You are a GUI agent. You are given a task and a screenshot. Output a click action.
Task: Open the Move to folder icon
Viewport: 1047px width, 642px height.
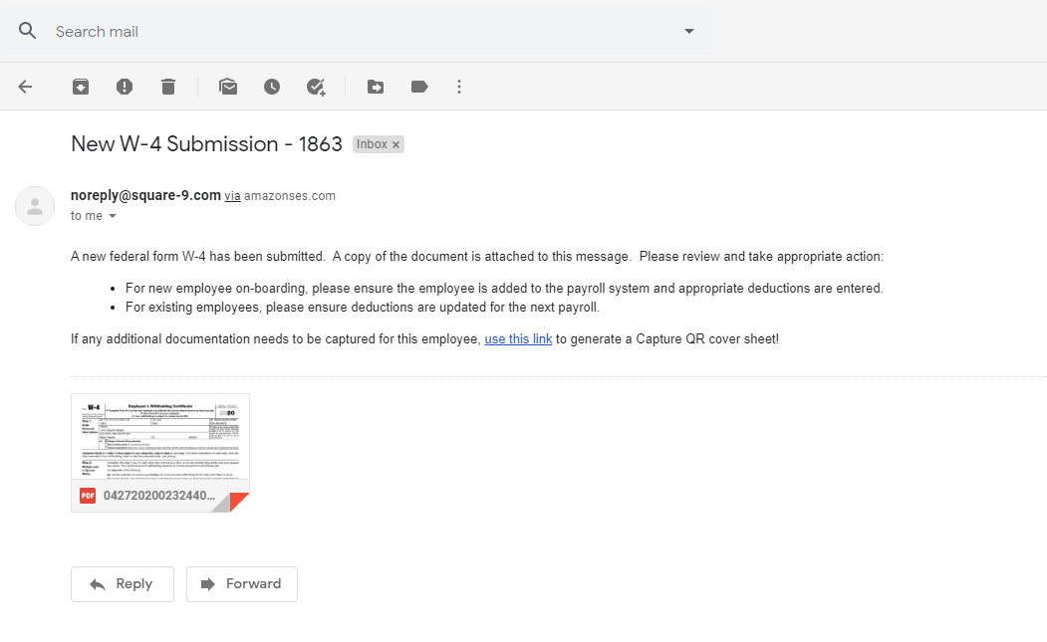[376, 87]
